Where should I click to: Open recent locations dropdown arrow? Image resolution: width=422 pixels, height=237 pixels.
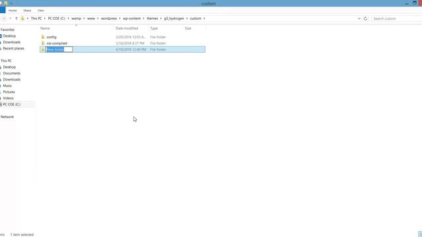coord(11,18)
